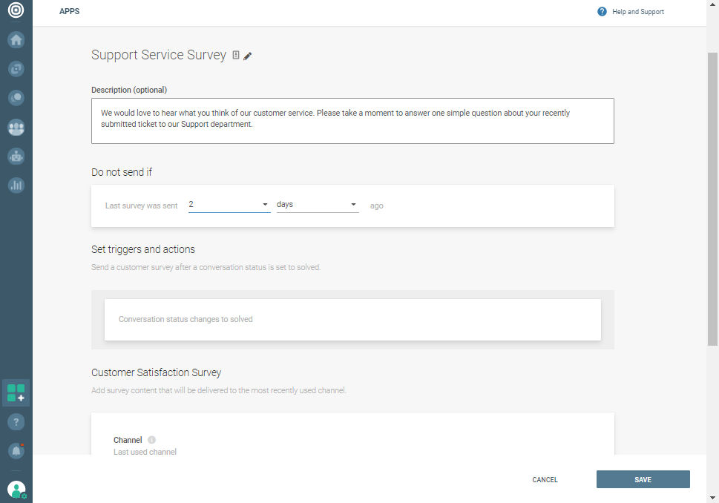The height and width of the screenshot is (503, 719).
Task: Click inside the Description text box
Action: point(352,120)
